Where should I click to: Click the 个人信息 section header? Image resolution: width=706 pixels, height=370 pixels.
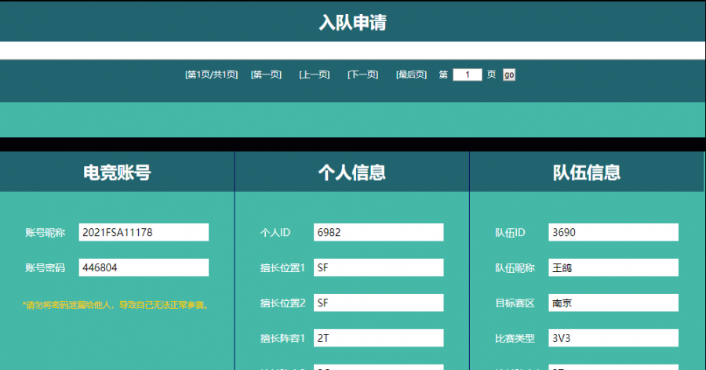coord(352,172)
